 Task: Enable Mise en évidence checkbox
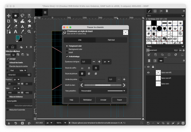8,97
